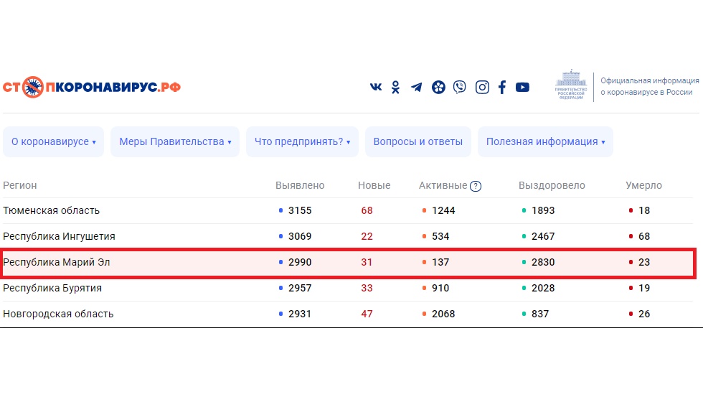Click the Viber icon
The width and height of the screenshot is (703, 397).
[460, 88]
